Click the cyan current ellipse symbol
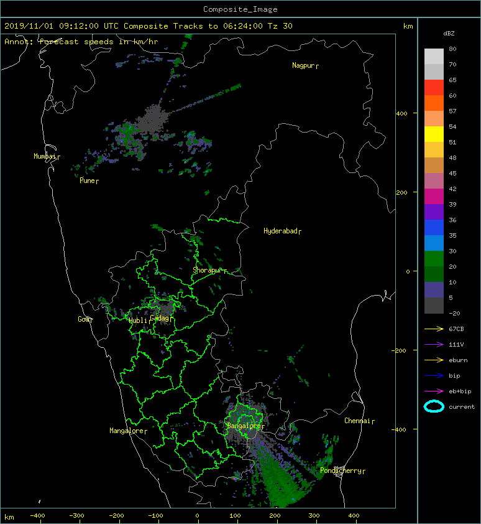This screenshot has width=481, height=524. coord(434,406)
